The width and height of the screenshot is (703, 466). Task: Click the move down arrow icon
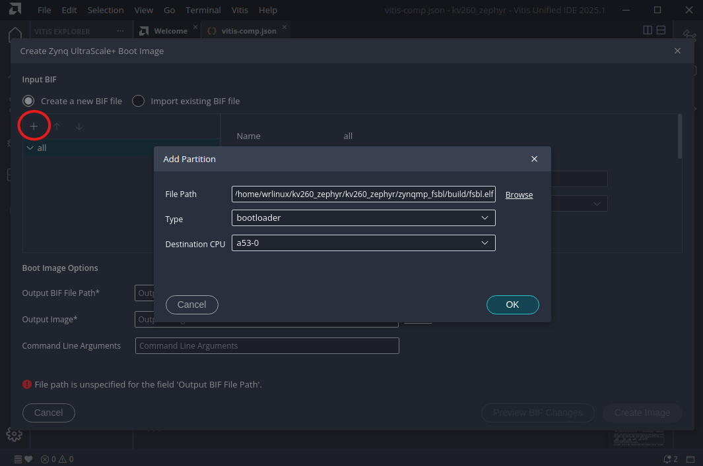(79, 127)
